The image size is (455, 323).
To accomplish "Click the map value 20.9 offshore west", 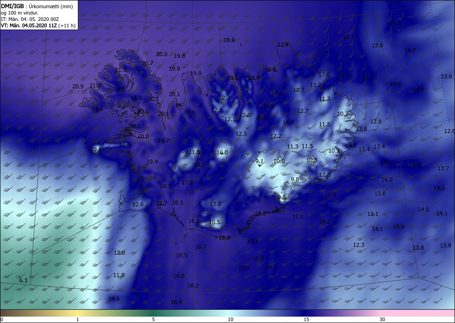I will [x=78, y=86].
